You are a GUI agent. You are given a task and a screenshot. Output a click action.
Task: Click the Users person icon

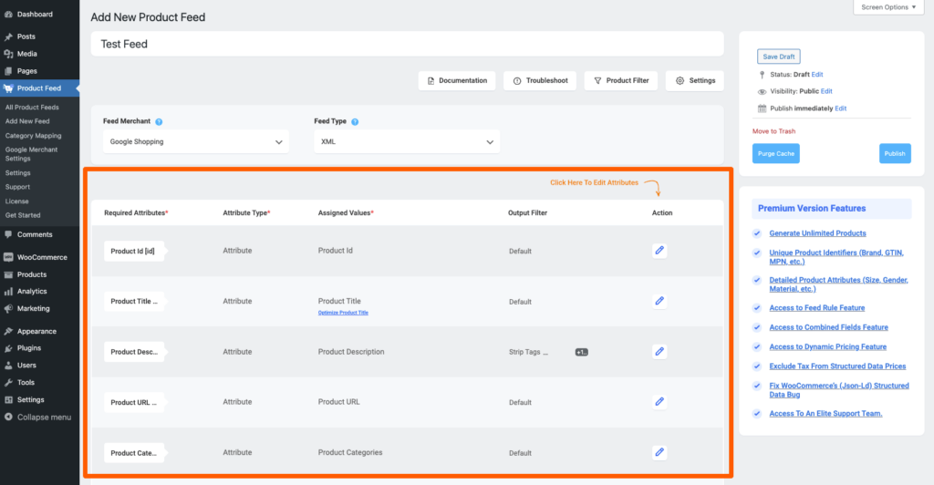[x=8, y=366]
